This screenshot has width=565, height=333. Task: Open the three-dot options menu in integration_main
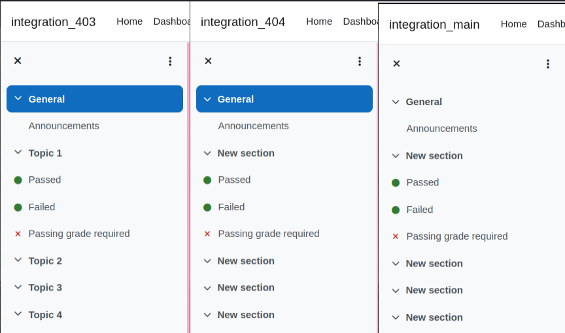548,64
